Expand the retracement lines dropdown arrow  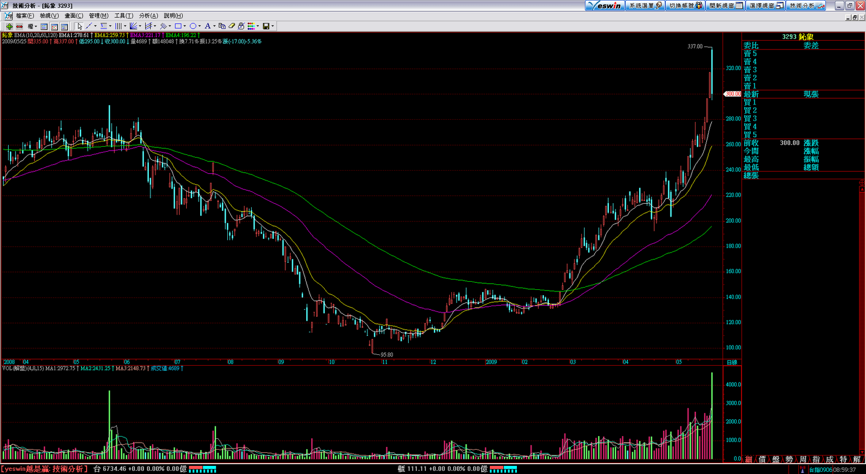110,26
